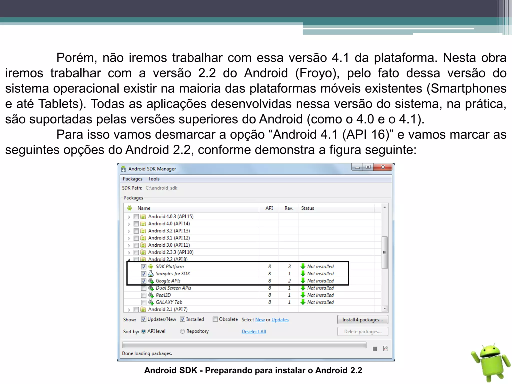
Task: Check the Android 4.0.3 (API 15) checkbox
Action: point(136,216)
